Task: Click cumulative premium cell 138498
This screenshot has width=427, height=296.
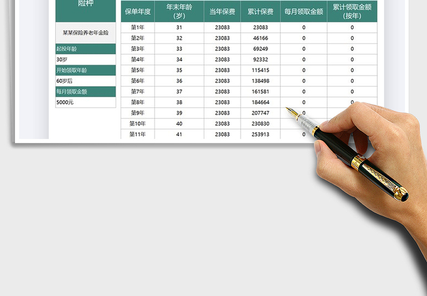Action: point(260,81)
